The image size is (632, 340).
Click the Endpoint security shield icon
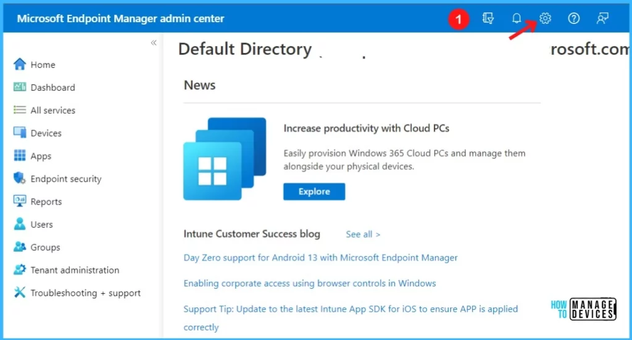20,178
